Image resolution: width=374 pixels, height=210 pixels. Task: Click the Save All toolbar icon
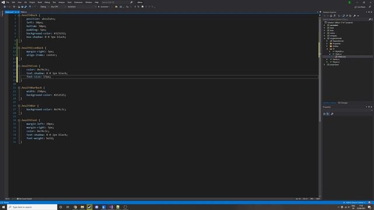(26, 6)
